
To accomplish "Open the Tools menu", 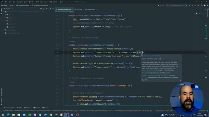I will 46,2.
